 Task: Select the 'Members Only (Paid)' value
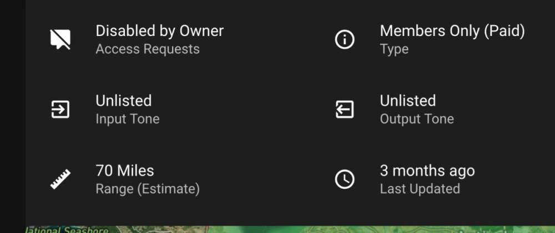[452, 31]
